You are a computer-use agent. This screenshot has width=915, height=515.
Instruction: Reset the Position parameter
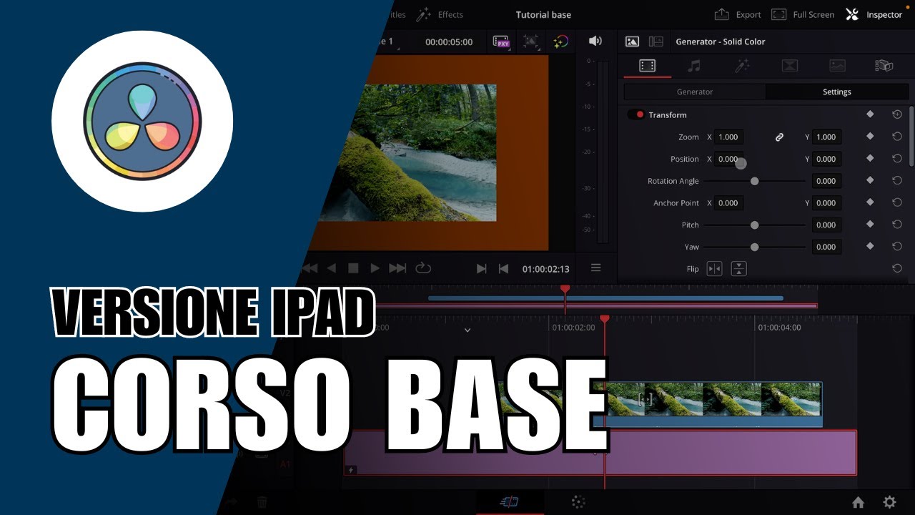click(896, 159)
